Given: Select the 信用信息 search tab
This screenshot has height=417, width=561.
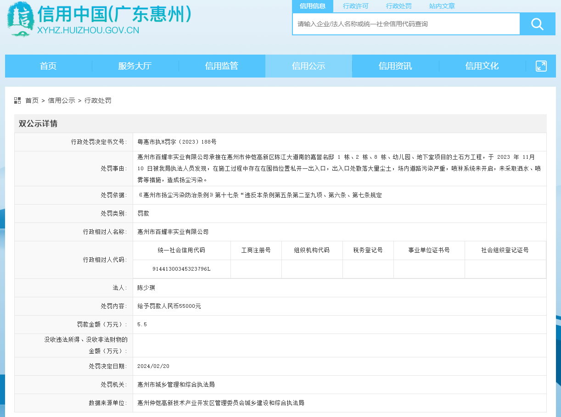Looking at the screenshot, I should 313,6.
